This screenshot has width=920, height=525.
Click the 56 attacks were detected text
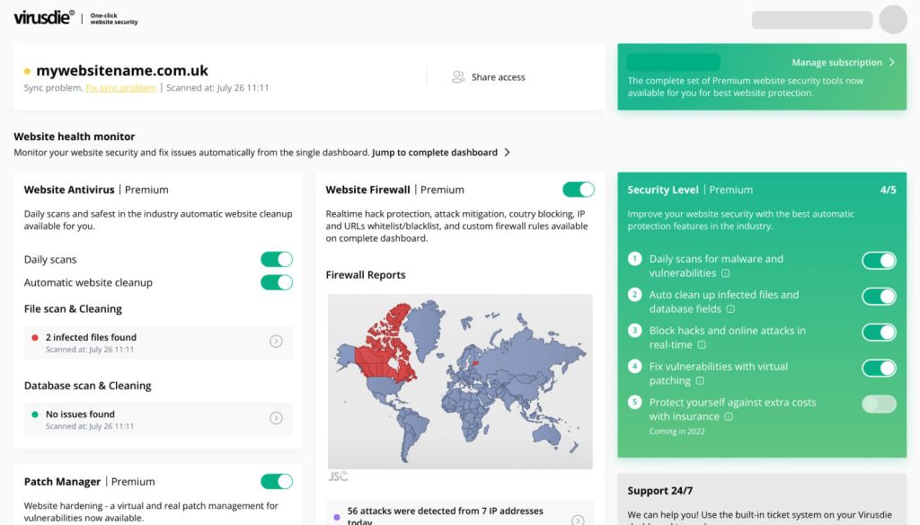446,516
